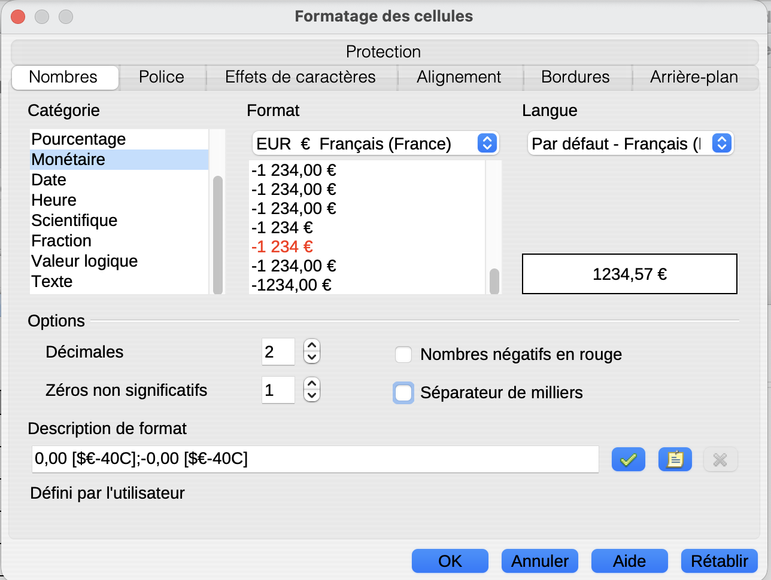Increase Décimales with the up arrow

(312, 346)
